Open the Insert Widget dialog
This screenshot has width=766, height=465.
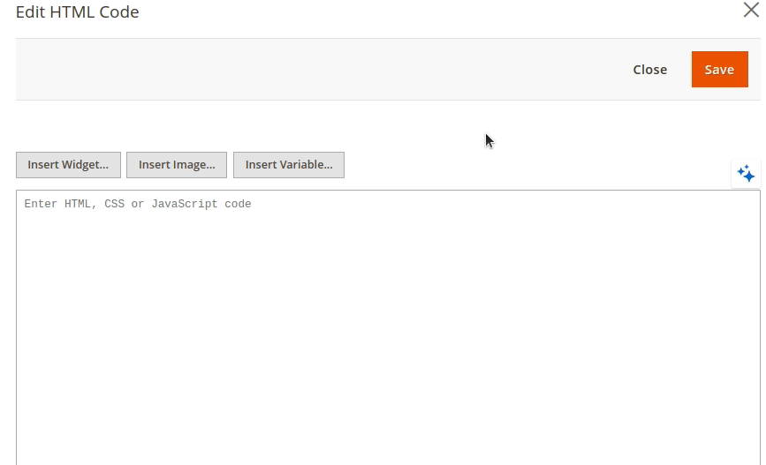pos(68,165)
